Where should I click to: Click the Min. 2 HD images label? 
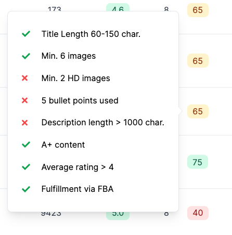[76, 78]
